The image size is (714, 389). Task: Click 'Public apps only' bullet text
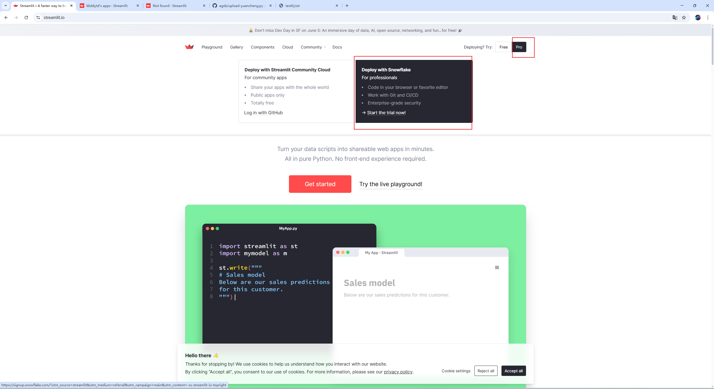pos(267,95)
